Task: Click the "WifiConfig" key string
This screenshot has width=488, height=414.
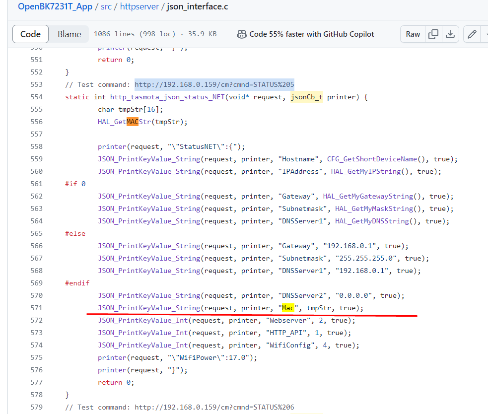Action: click(290, 345)
